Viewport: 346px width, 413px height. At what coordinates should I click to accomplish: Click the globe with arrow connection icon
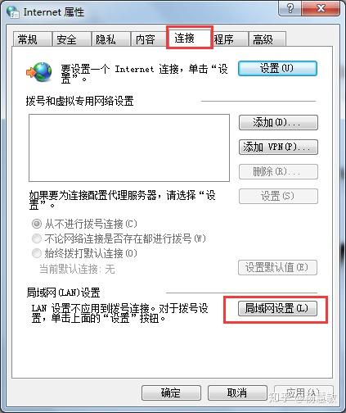click(x=39, y=72)
